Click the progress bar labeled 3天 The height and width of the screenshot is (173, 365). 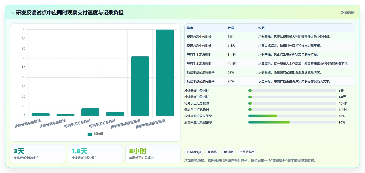292,91
